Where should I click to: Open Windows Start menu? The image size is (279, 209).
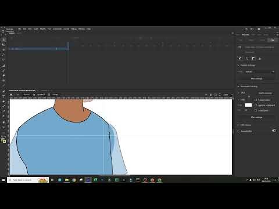point(3,180)
